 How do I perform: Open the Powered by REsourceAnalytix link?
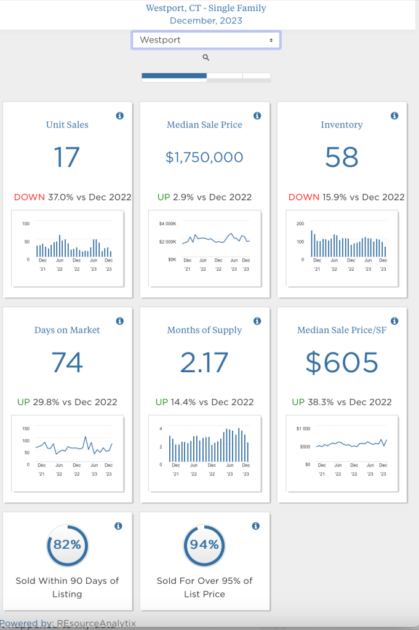(68, 623)
